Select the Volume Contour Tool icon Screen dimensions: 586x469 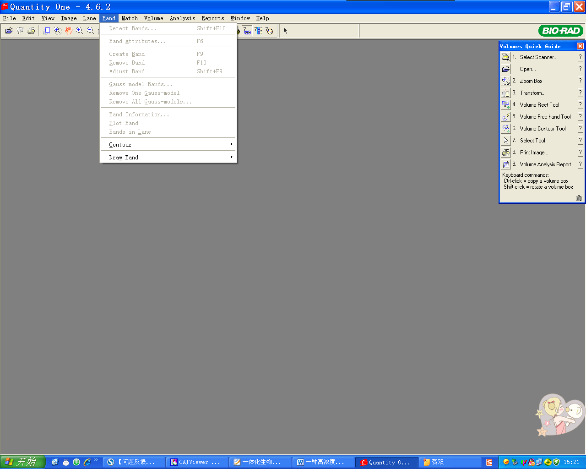(506, 129)
